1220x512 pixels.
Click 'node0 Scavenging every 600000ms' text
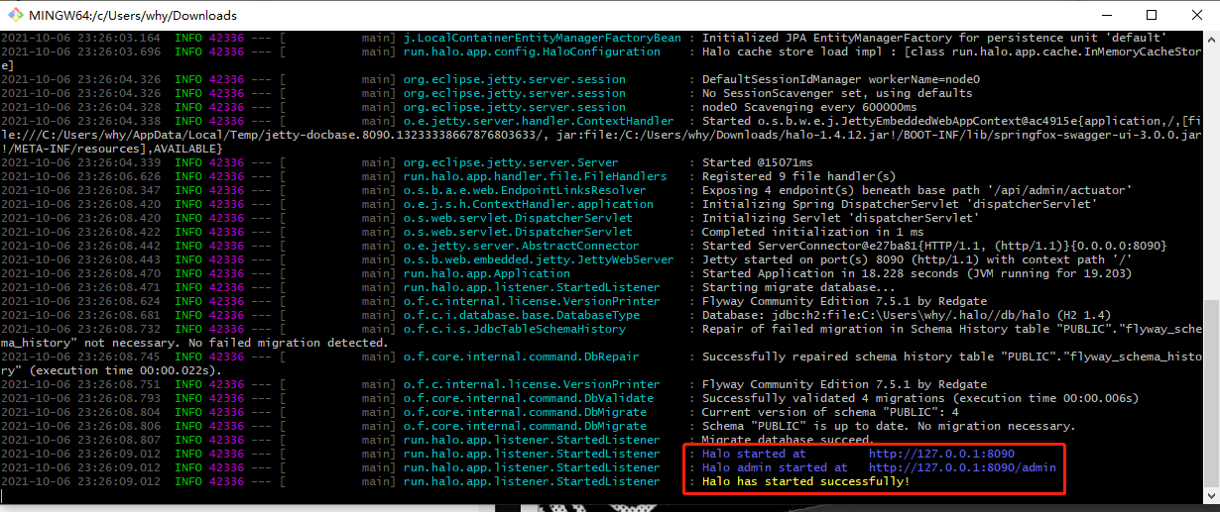(808, 107)
